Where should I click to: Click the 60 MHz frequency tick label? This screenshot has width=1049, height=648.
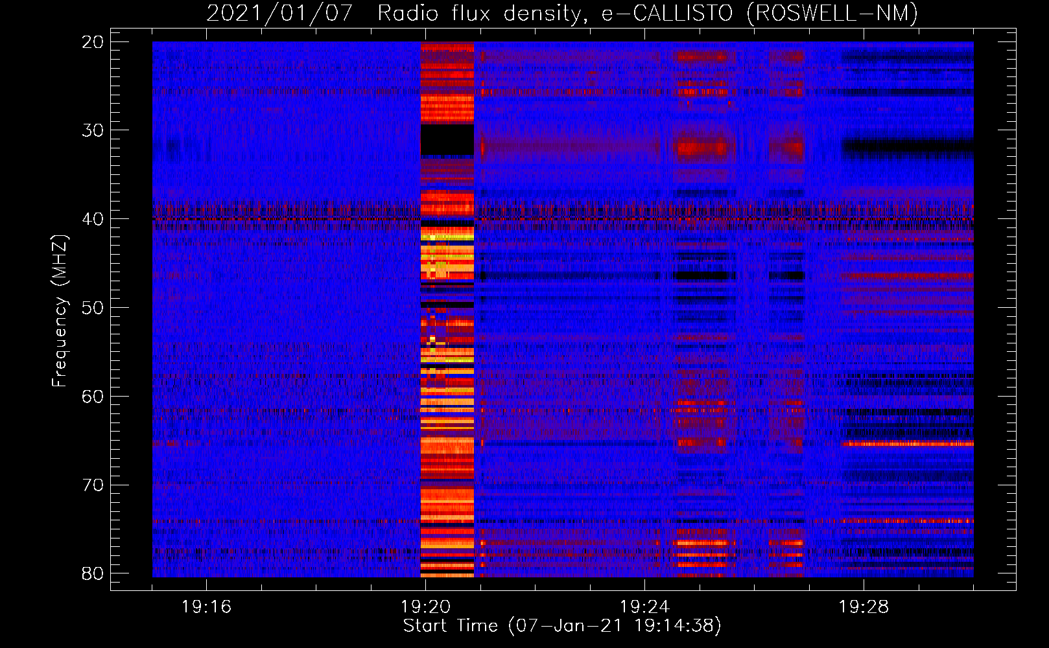93,397
